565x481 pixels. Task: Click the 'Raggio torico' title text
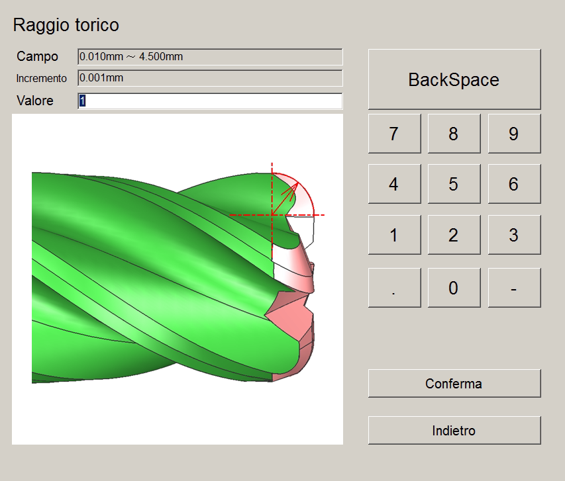(66, 25)
